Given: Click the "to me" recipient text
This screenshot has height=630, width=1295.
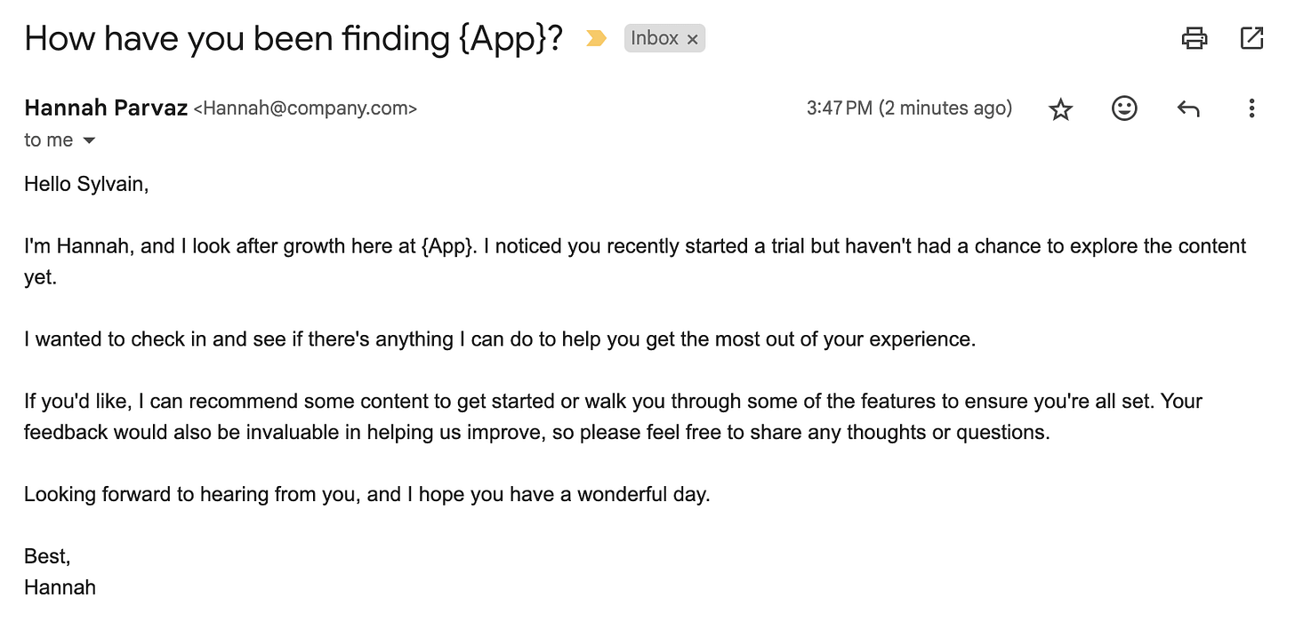Looking at the screenshot, I should click(49, 140).
